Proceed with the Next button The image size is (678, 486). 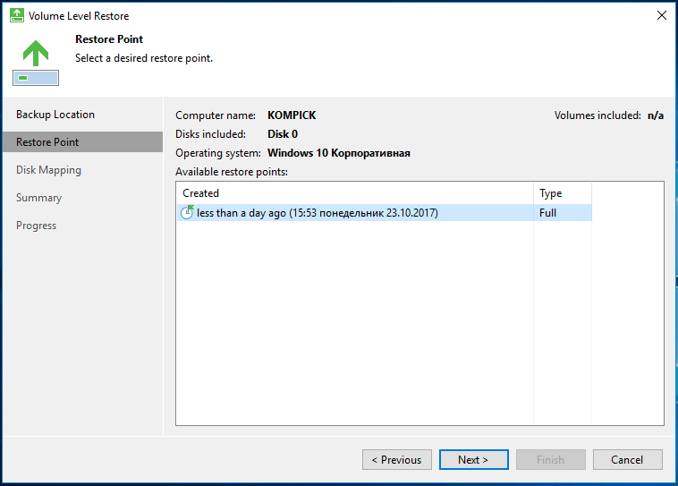473,460
